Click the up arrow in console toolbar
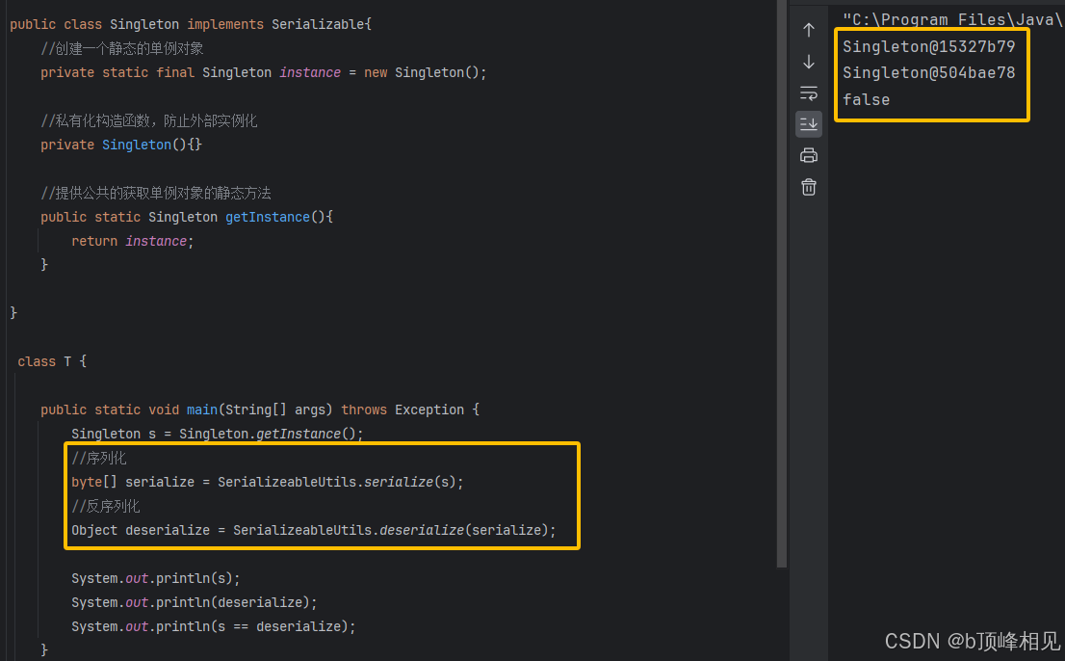Viewport: 1065px width, 661px height. click(x=809, y=30)
